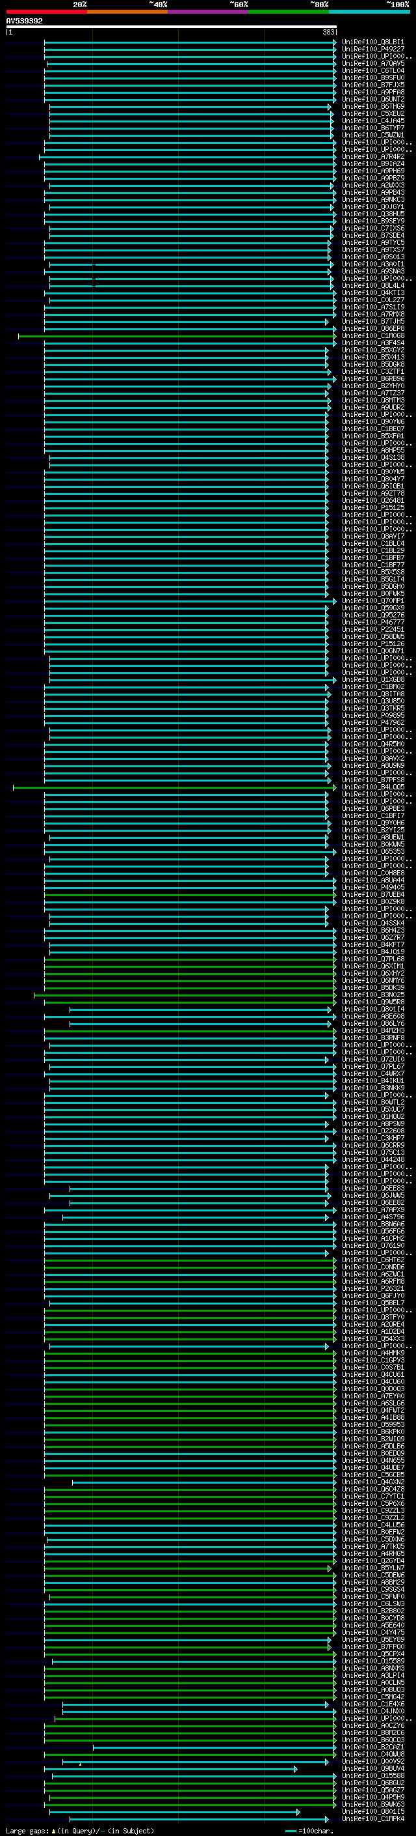
Task: Select the UniRef100_B0WTL2 label
Action: tap(373, 1103)
